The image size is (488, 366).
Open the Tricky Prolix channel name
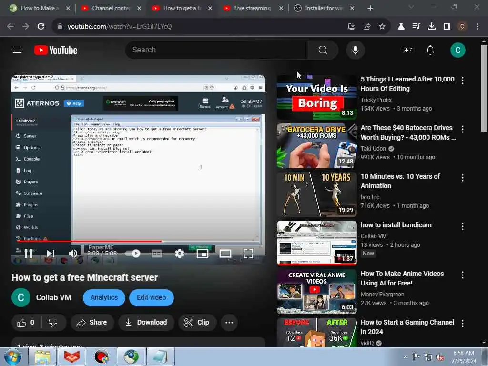tap(376, 100)
